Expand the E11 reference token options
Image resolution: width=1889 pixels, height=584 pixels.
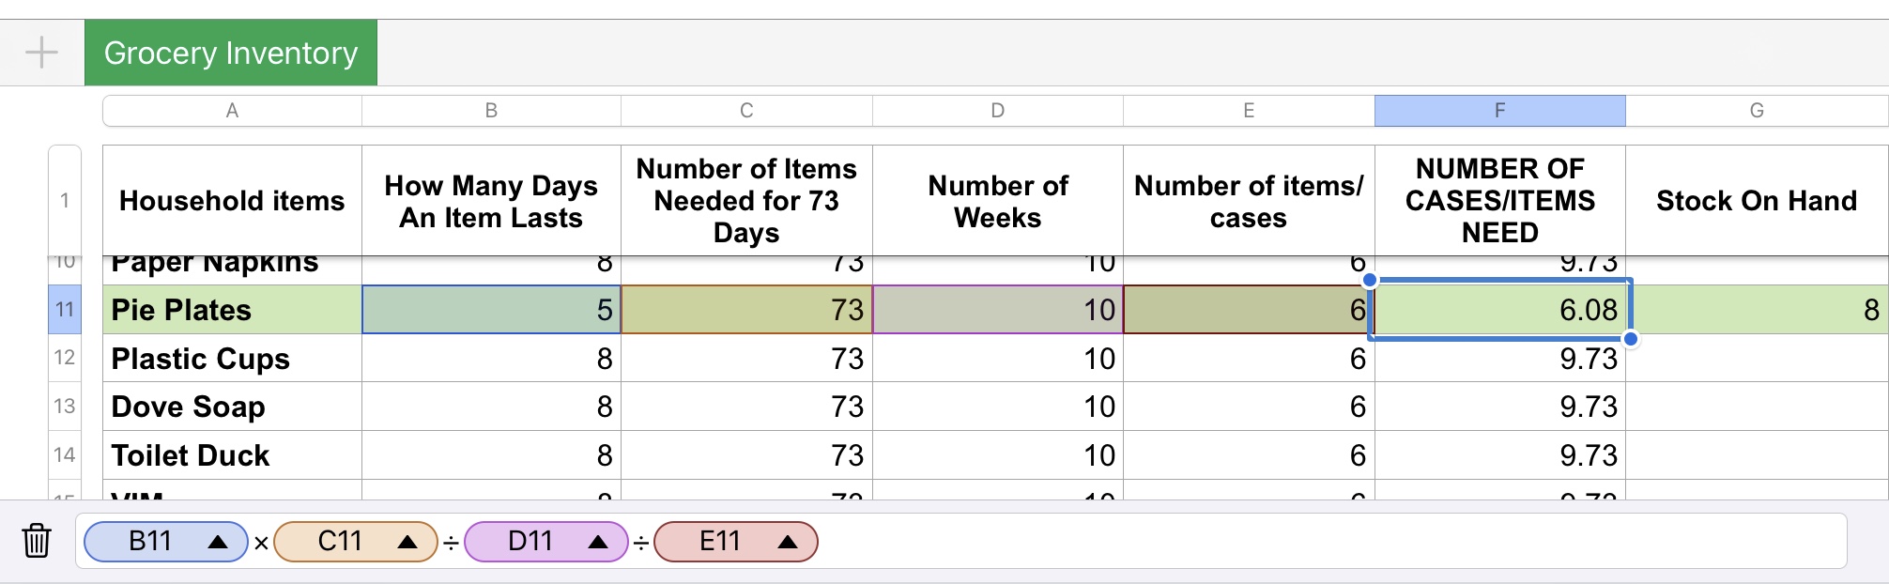788,542
